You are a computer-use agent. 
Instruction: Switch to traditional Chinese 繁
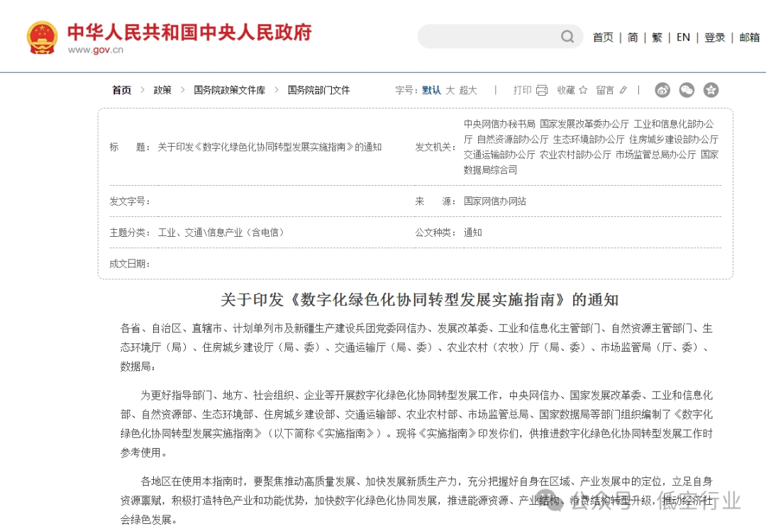click(657, 37)
